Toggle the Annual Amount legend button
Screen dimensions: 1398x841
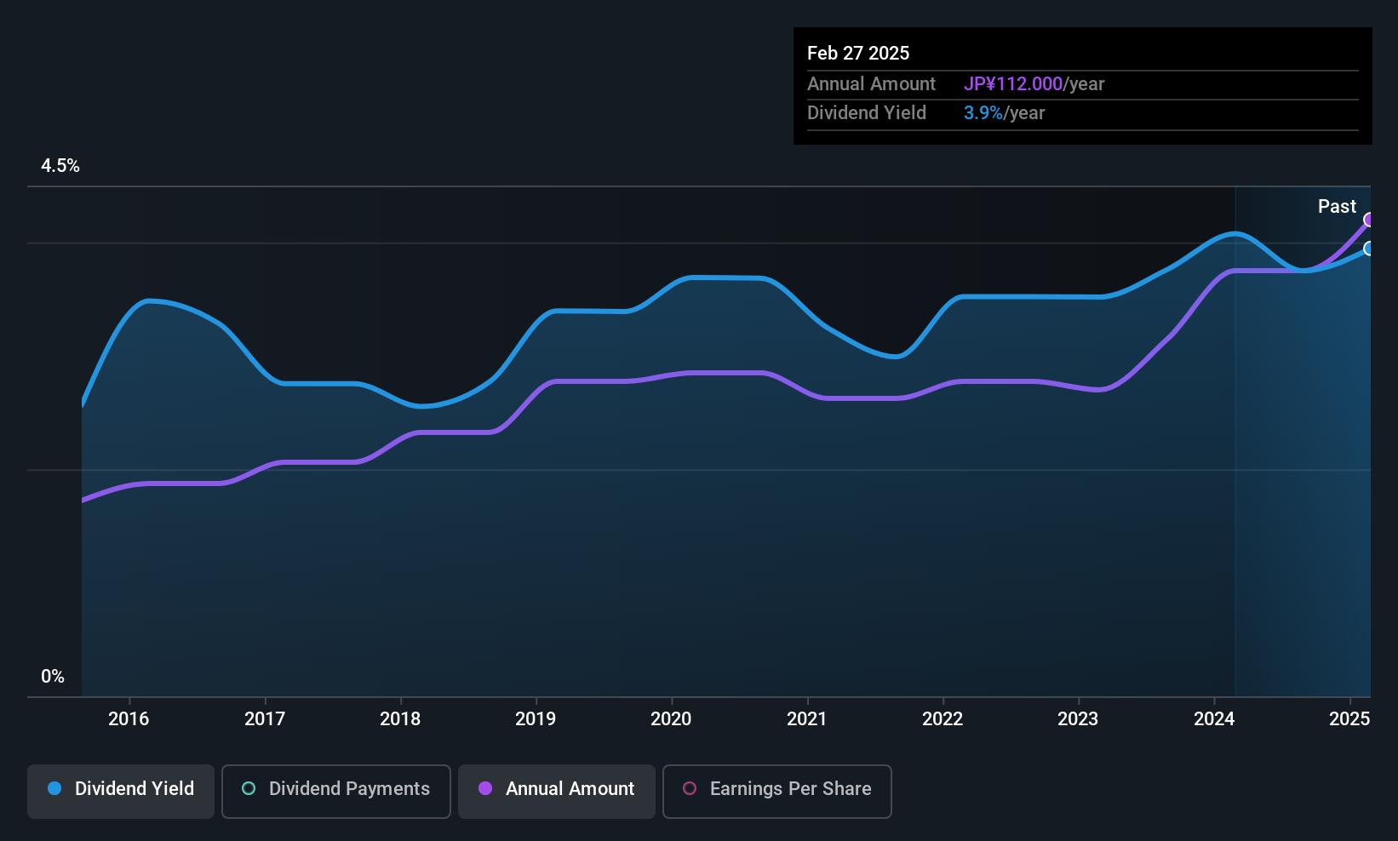(557, 791)
